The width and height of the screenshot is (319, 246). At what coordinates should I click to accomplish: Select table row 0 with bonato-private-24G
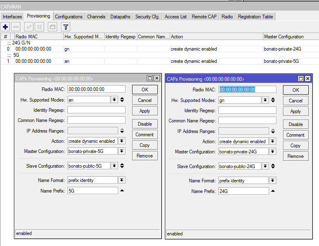tap(159, 49)
